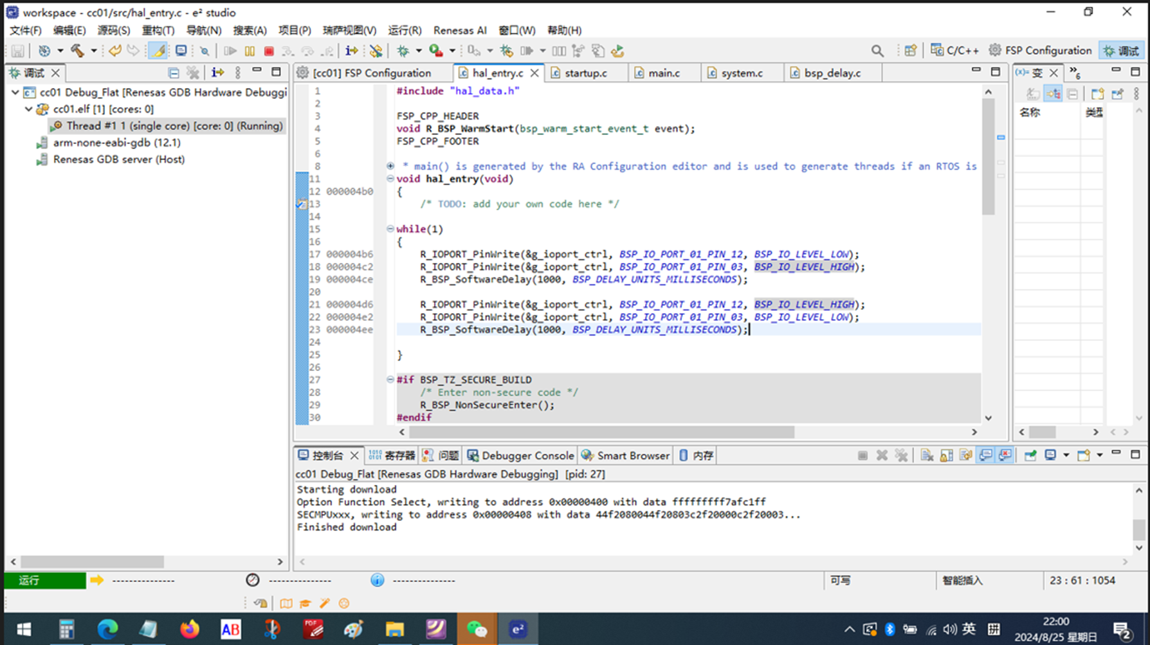Click the debug view horizontal scrollbar thumb
Image resolution: width=1150 pixels, height=645 pixels.
tap(92, 561)
